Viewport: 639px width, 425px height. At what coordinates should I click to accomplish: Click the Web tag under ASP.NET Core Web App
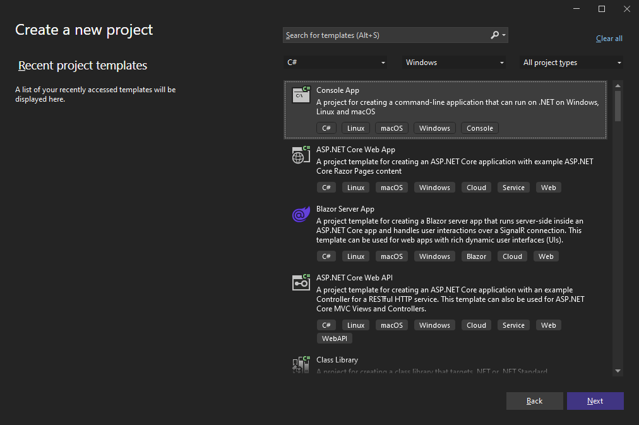pos(549,188)
